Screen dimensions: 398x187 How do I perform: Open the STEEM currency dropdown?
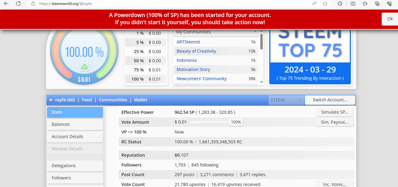coord(286,100)
